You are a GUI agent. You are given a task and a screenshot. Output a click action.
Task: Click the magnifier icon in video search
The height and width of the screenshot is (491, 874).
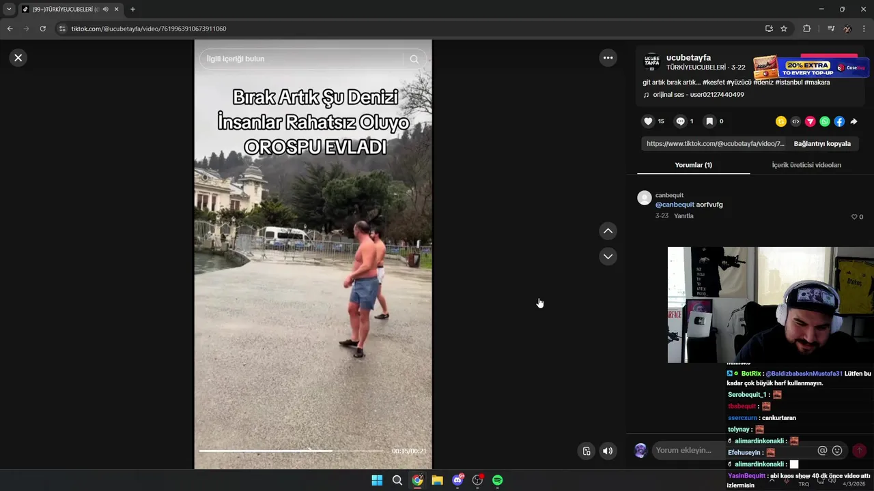point(414,59)
